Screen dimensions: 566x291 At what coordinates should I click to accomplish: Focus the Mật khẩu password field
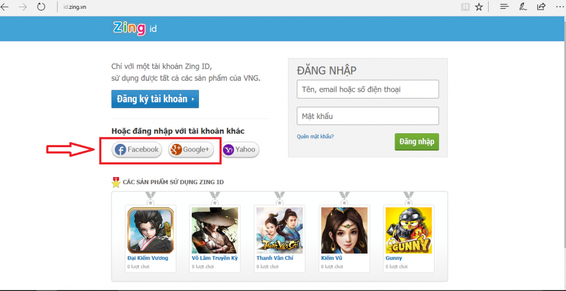[x=368, y=116]
